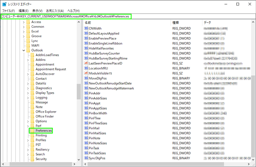Expand the Common key

tap(24, 27)
